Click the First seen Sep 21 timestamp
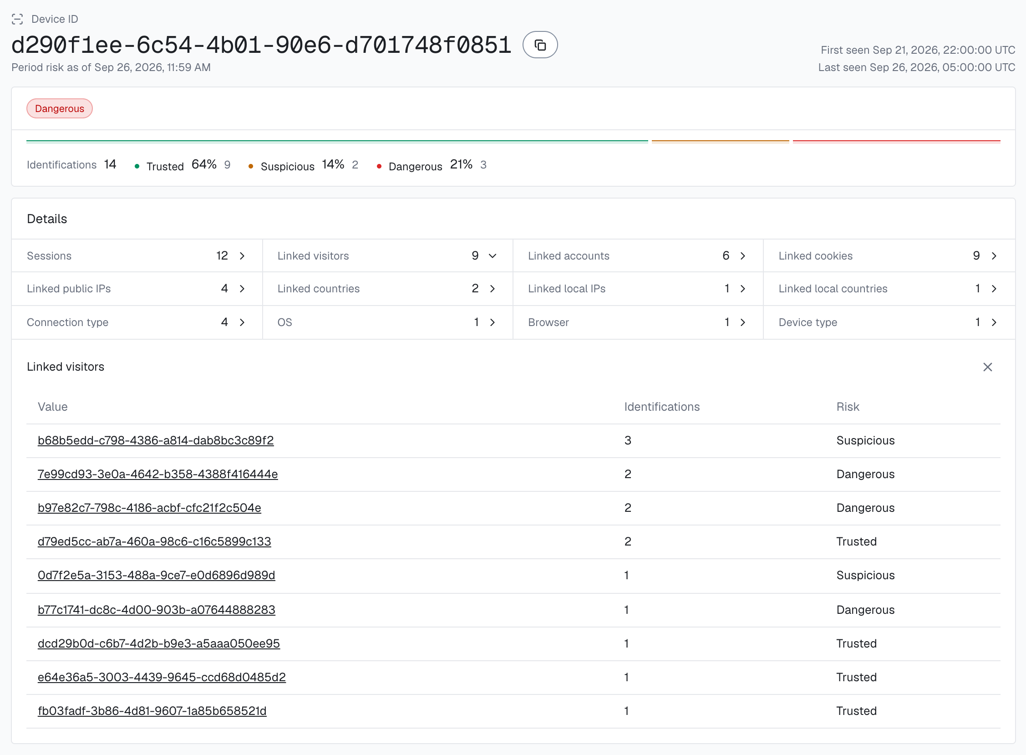Image resolution: width=1026 pixels, height=755 pixels. 918,50
